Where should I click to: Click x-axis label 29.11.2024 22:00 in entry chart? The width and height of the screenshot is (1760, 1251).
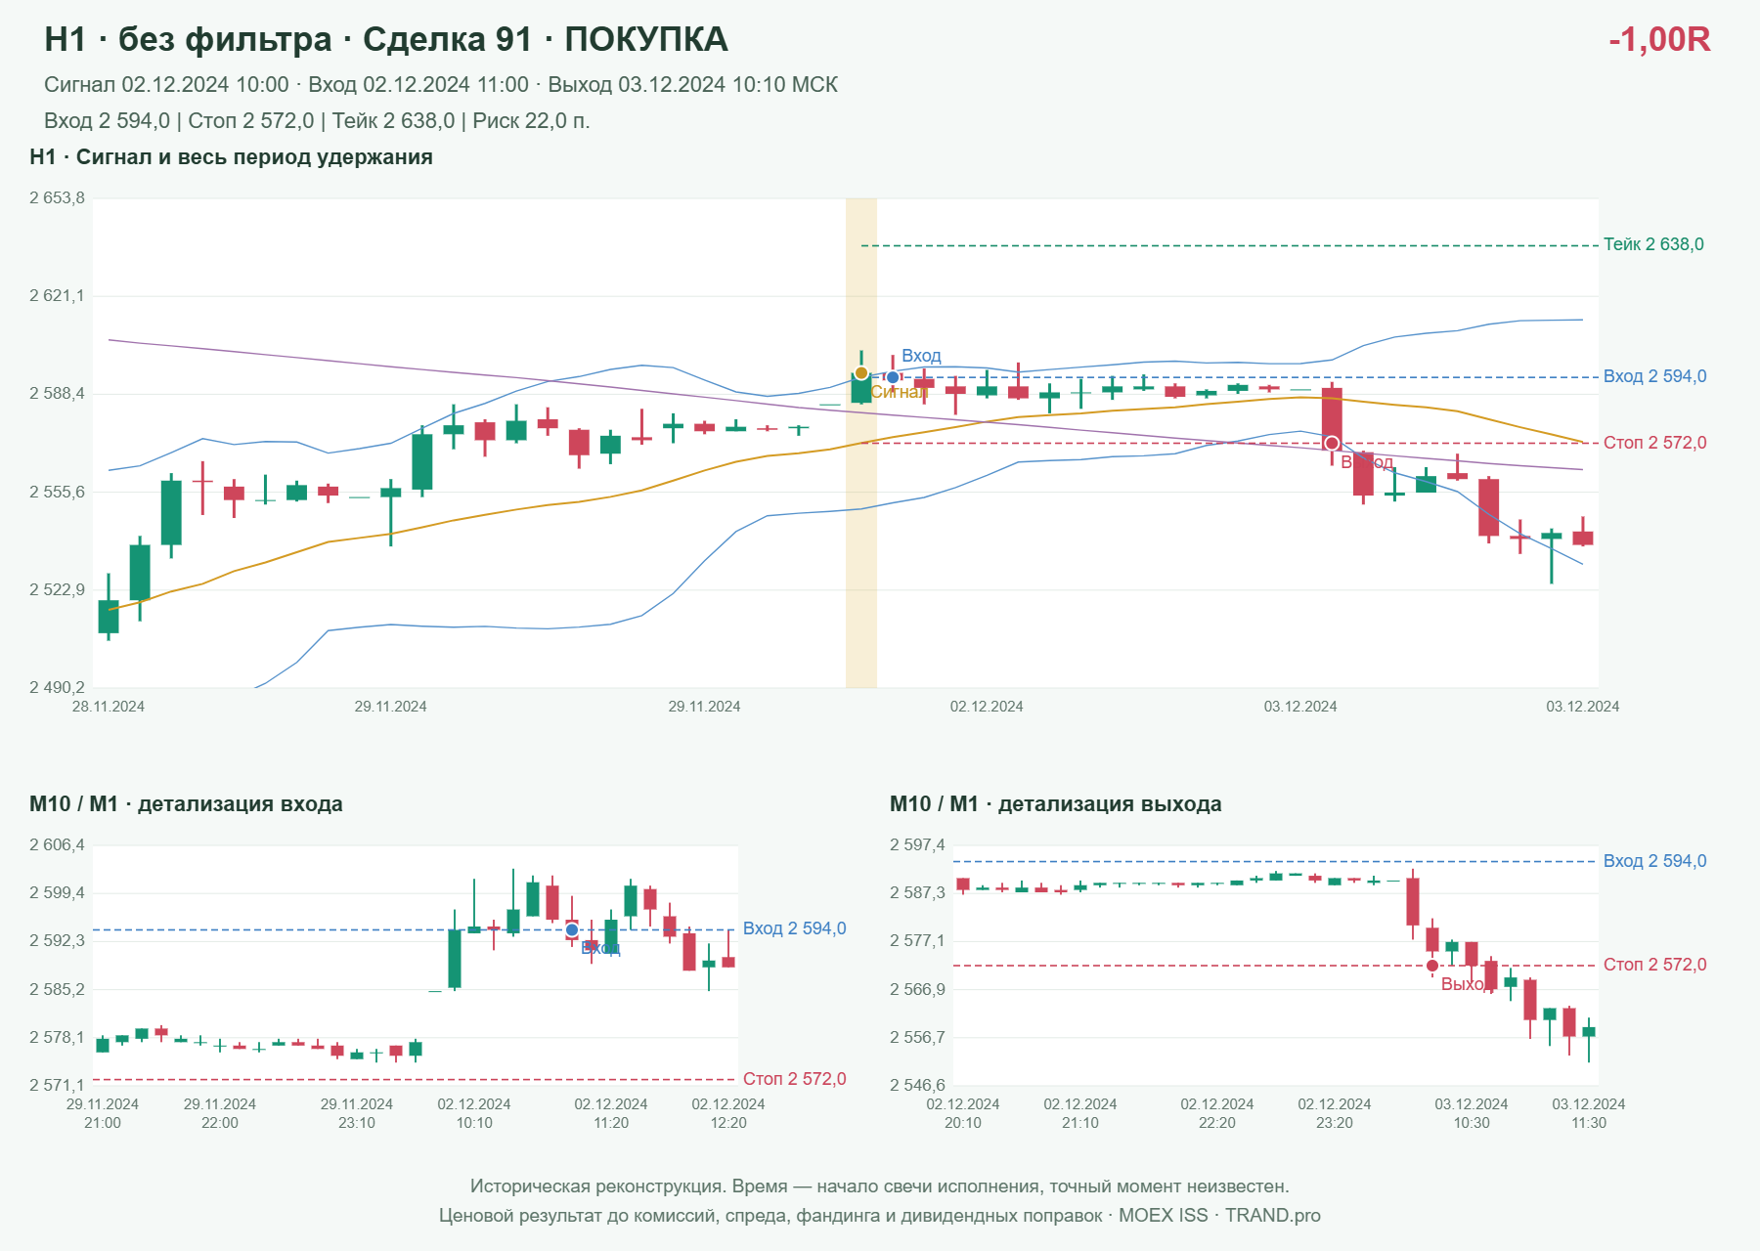220,1113
